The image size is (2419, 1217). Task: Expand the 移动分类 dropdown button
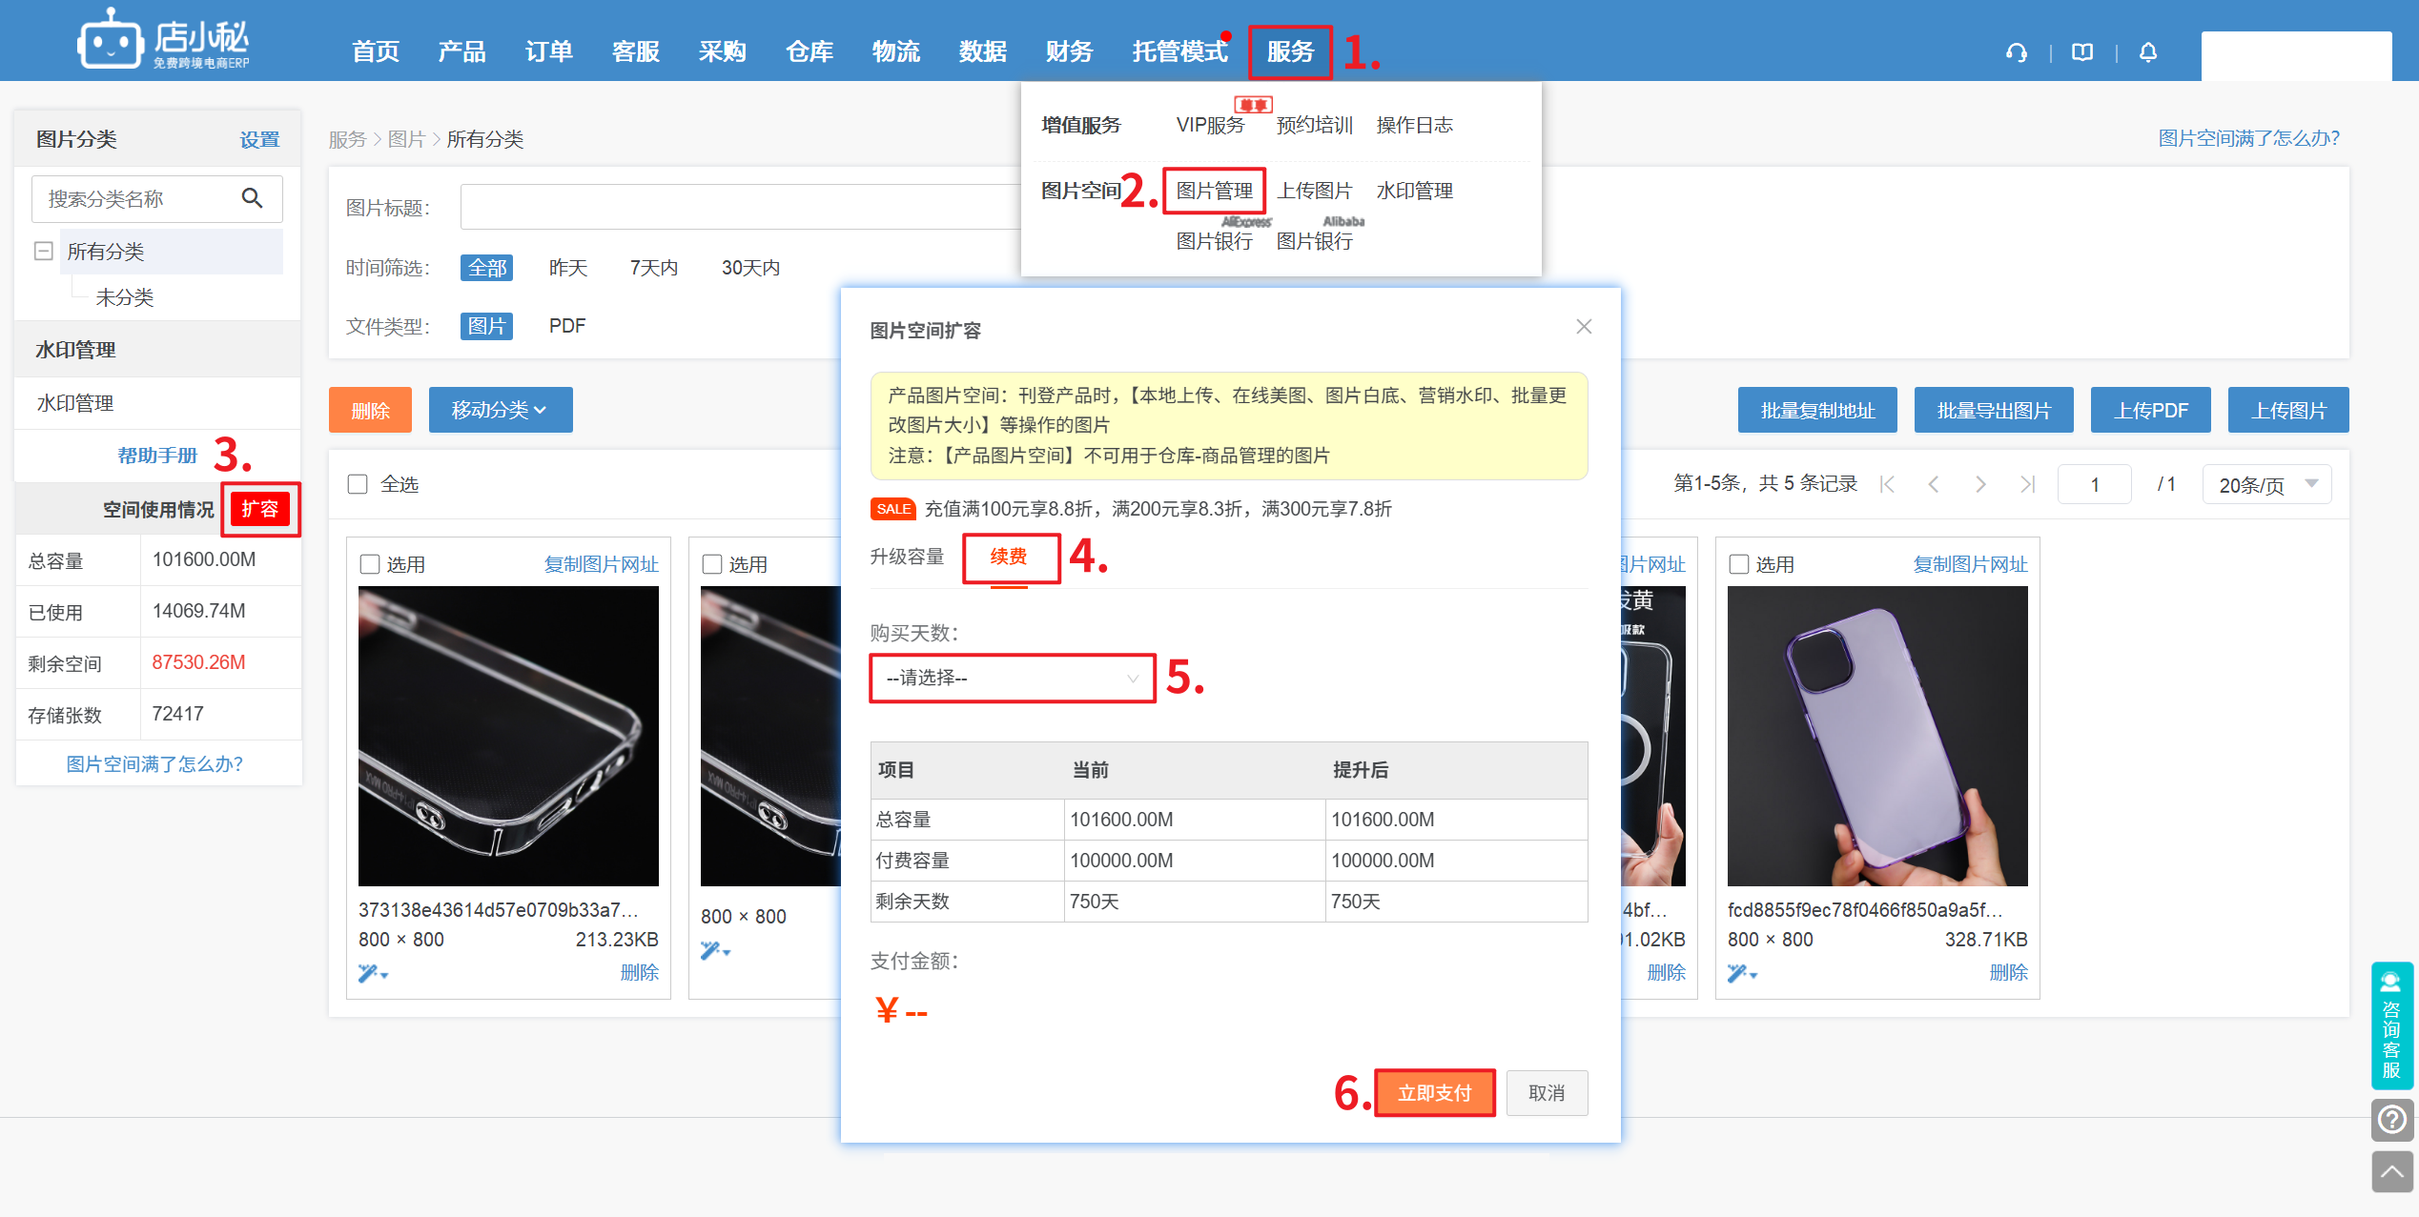(500, 410)
